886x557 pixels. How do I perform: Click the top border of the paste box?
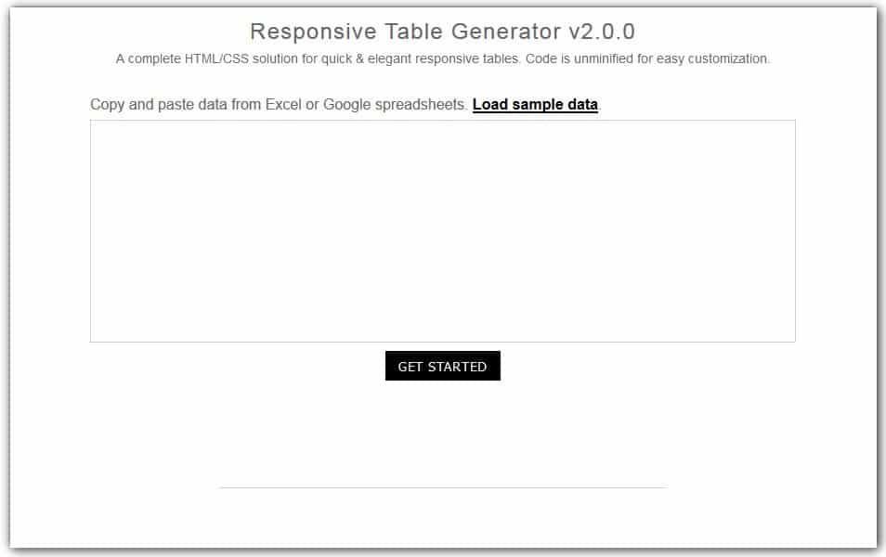point(442,121)
